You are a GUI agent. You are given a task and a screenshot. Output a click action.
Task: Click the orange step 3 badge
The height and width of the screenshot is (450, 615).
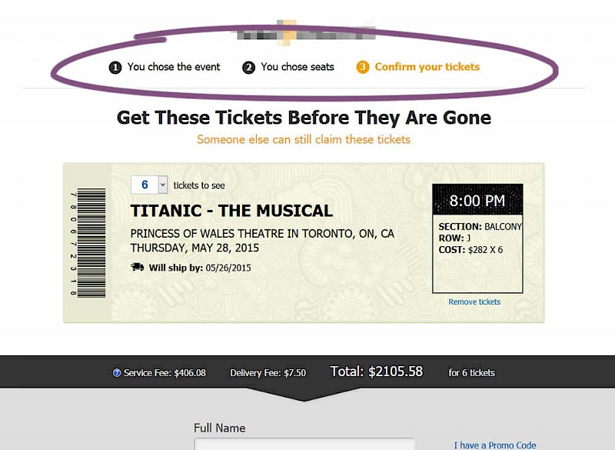click(x=363, y=68)
